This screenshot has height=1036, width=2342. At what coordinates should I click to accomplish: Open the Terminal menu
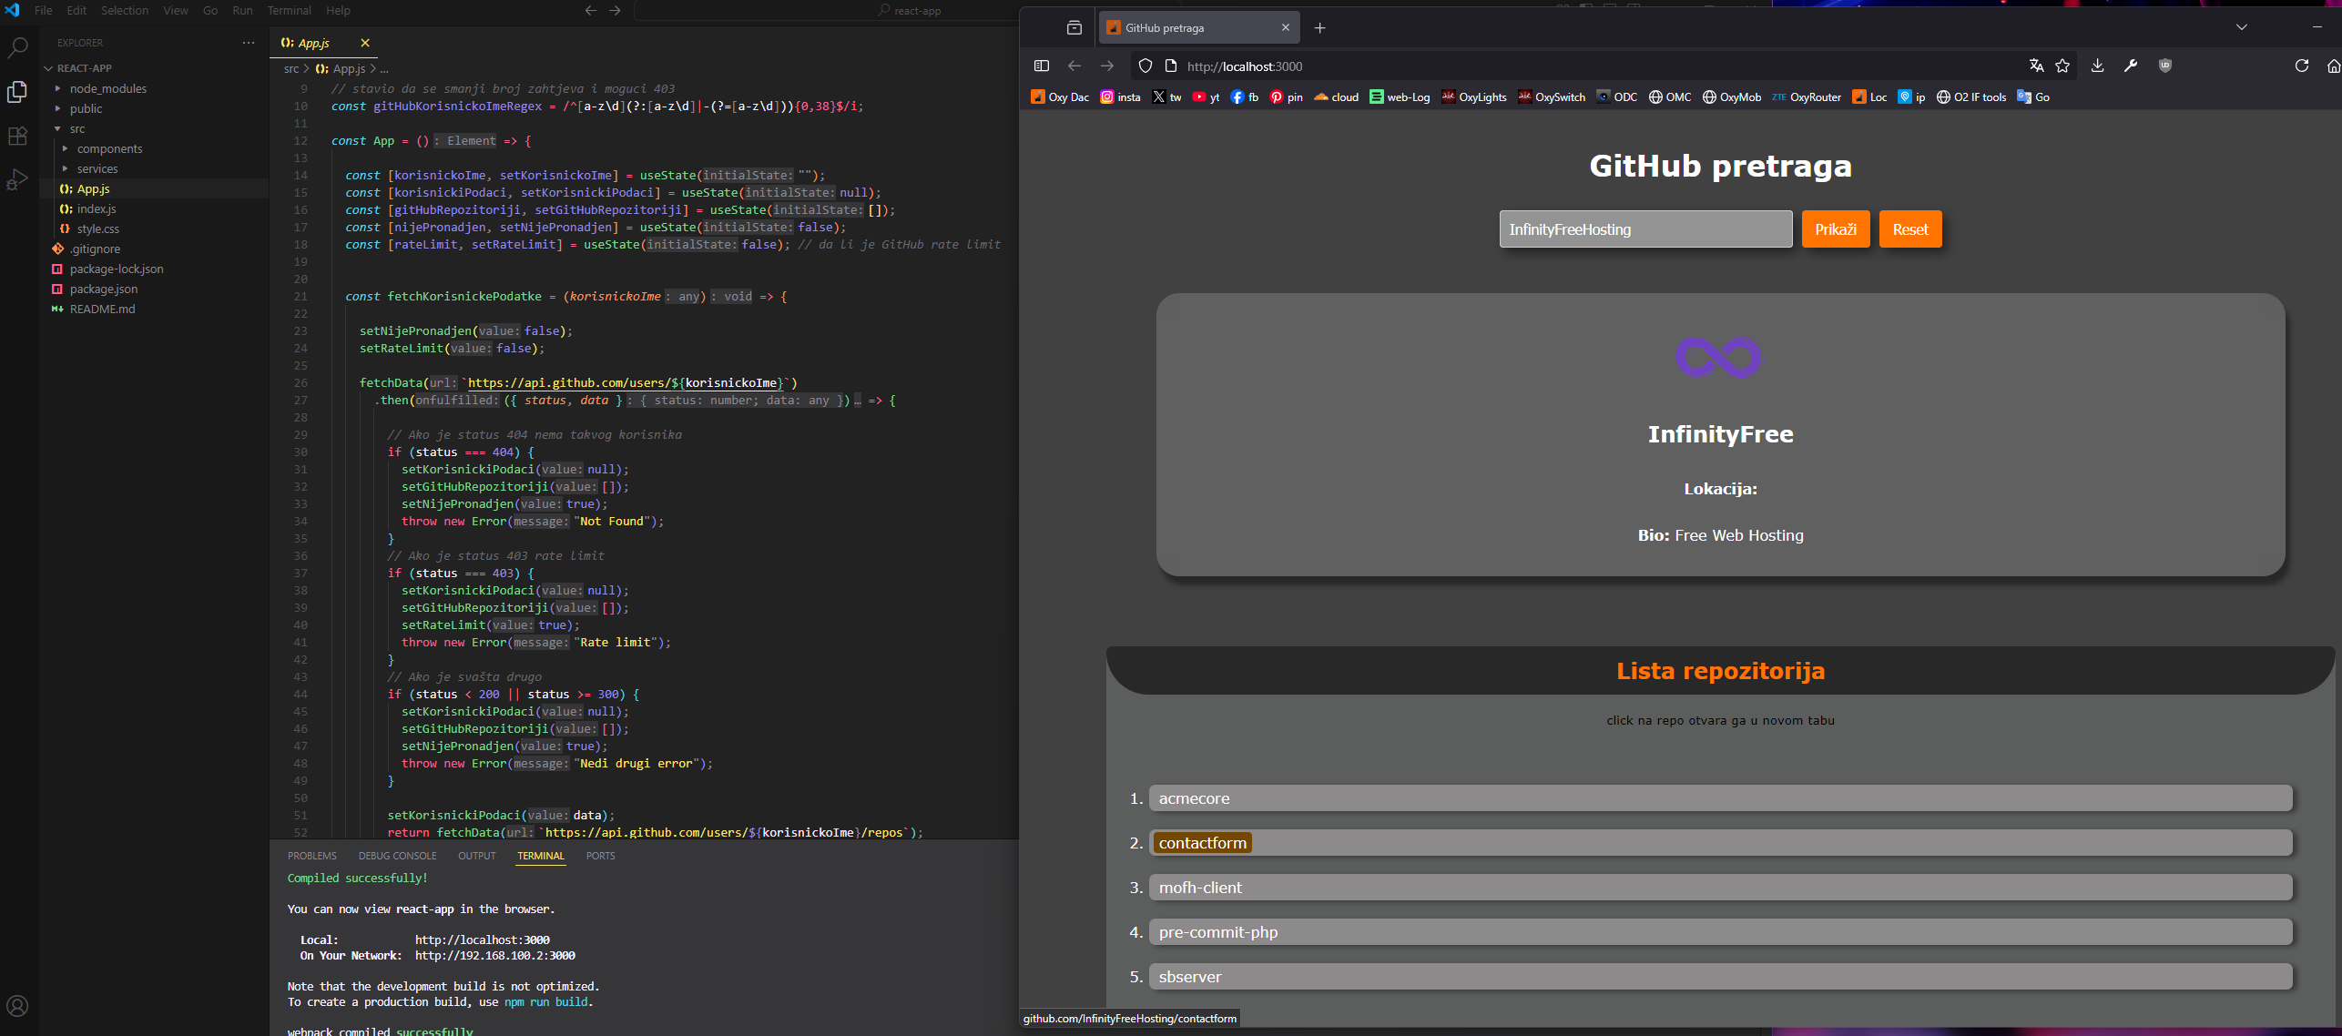coord(289,10)
